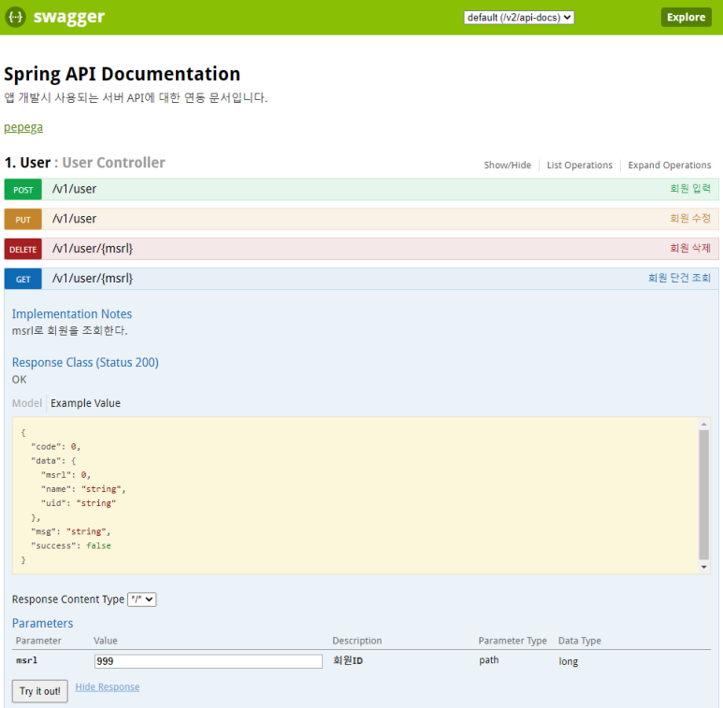Image resolution: width=723 pixels, height=708 pixels.
Task: Expand the POST /v1/user operation
Action: point(75,189)
